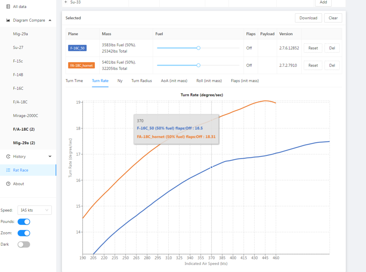
Task: Click the Rat Race list icon
Action: (8, 170)
